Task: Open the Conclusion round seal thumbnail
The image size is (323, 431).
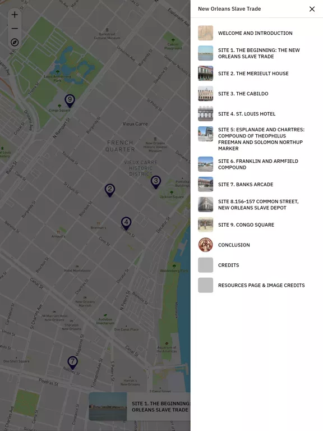Action: pos(205,245)
